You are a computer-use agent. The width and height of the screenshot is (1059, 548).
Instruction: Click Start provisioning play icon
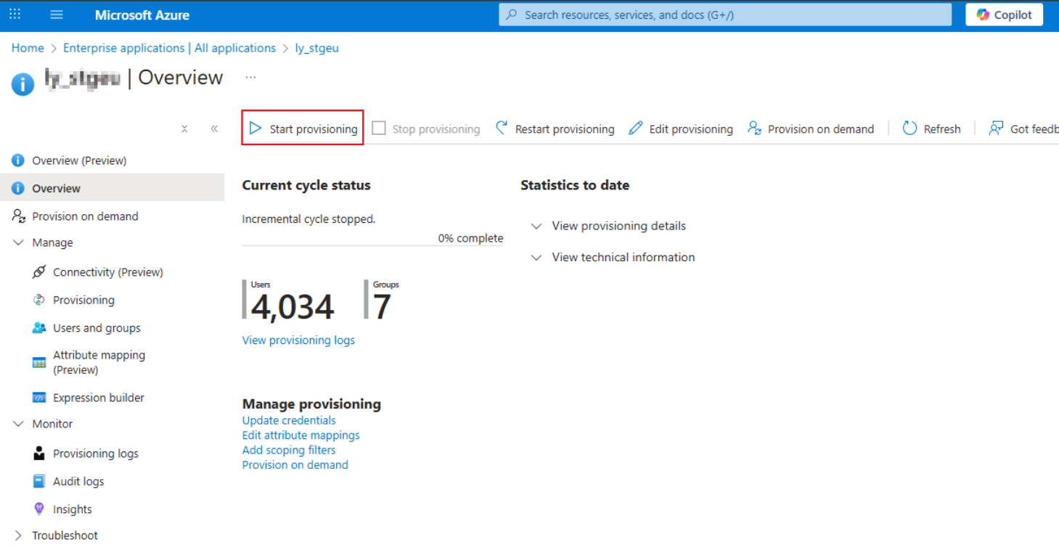click(x=255, y=128)
